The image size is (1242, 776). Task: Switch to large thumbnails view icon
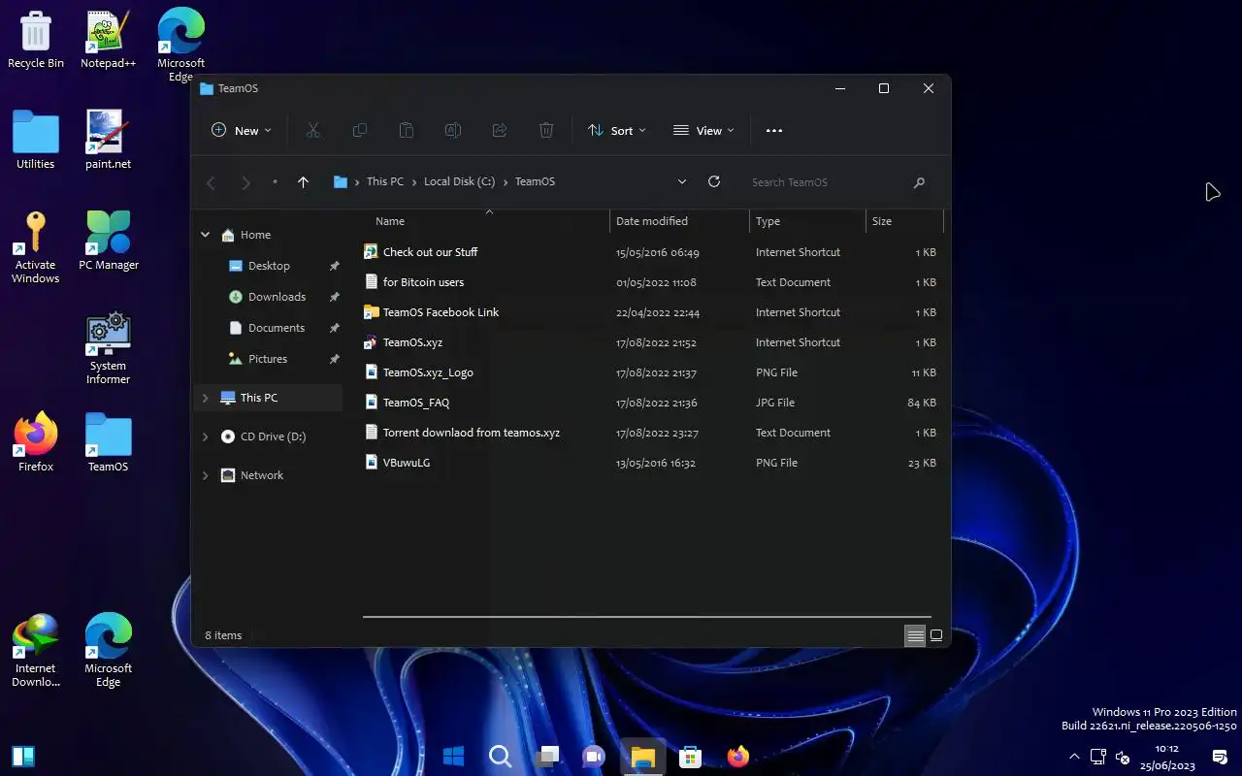click(936, 635)
